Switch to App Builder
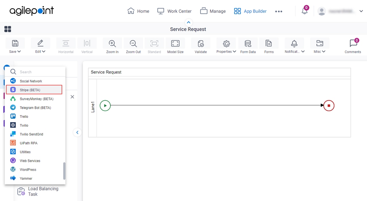Viewport: 367px width, 201px height. click(250, 11)
